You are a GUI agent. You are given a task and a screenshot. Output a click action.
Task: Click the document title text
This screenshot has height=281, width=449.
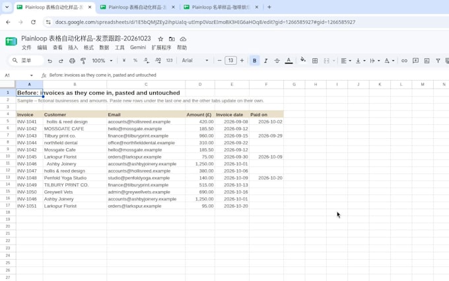click(x=86, y=39)
